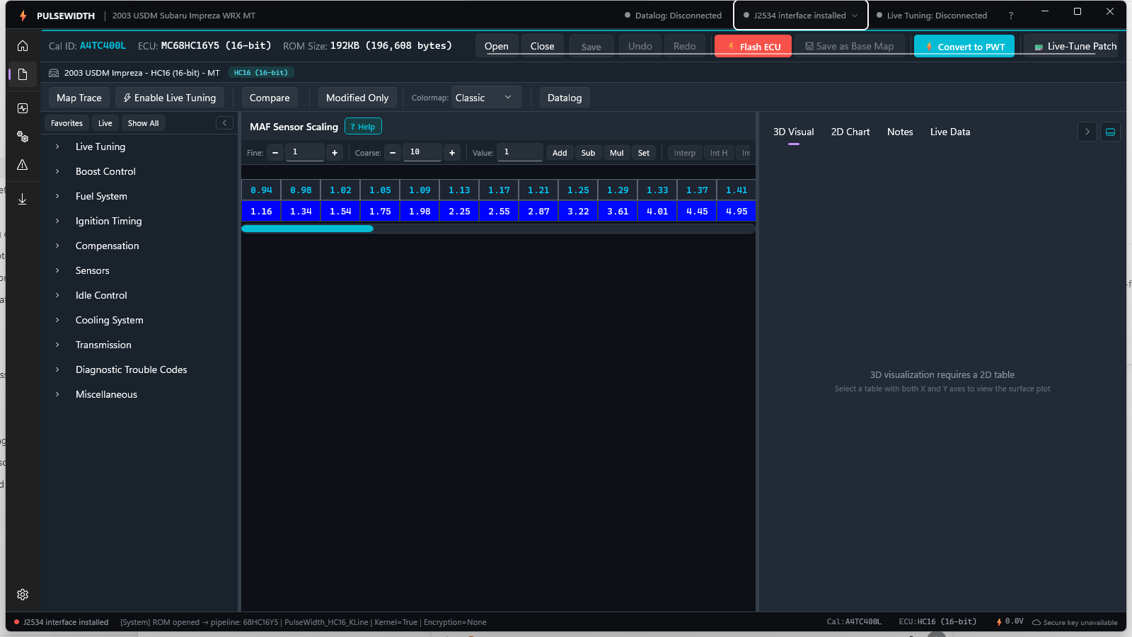Open the activity monitor sidebar icon
Image resolution: width=1132 pixels, height=637 pixels.
(23, 108)
